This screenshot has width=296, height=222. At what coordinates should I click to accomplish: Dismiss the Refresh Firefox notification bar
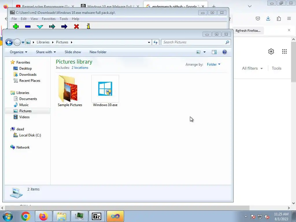289,30
